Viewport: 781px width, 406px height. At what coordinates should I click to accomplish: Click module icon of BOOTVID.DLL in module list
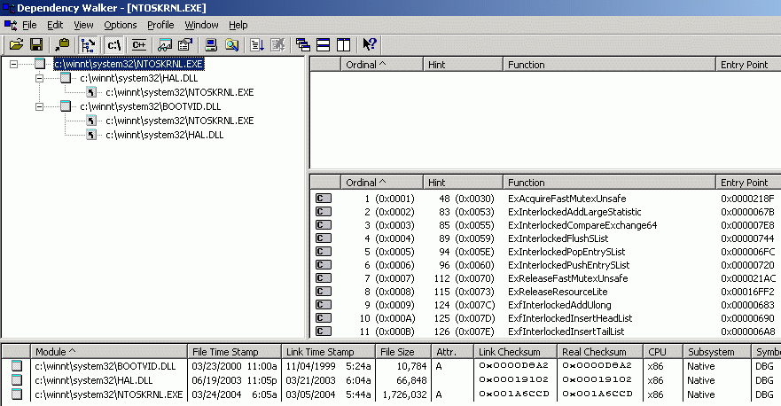(17, 366)
